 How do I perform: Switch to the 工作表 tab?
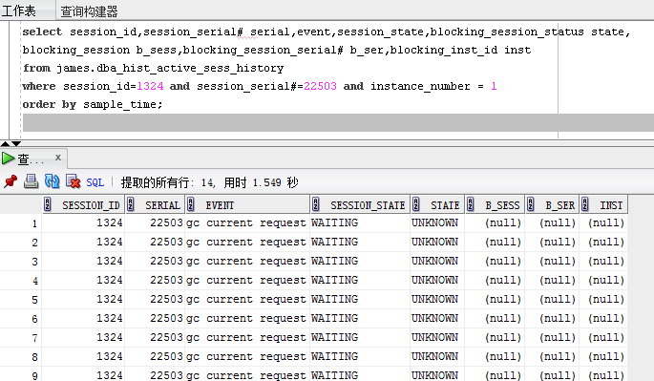tap(19, 11)
